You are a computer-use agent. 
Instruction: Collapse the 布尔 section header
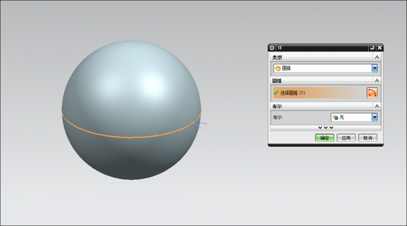(x=377, y=106)
